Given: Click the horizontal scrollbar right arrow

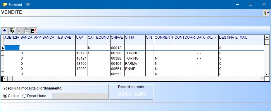Looking at the screenshot, I should 262,79.
